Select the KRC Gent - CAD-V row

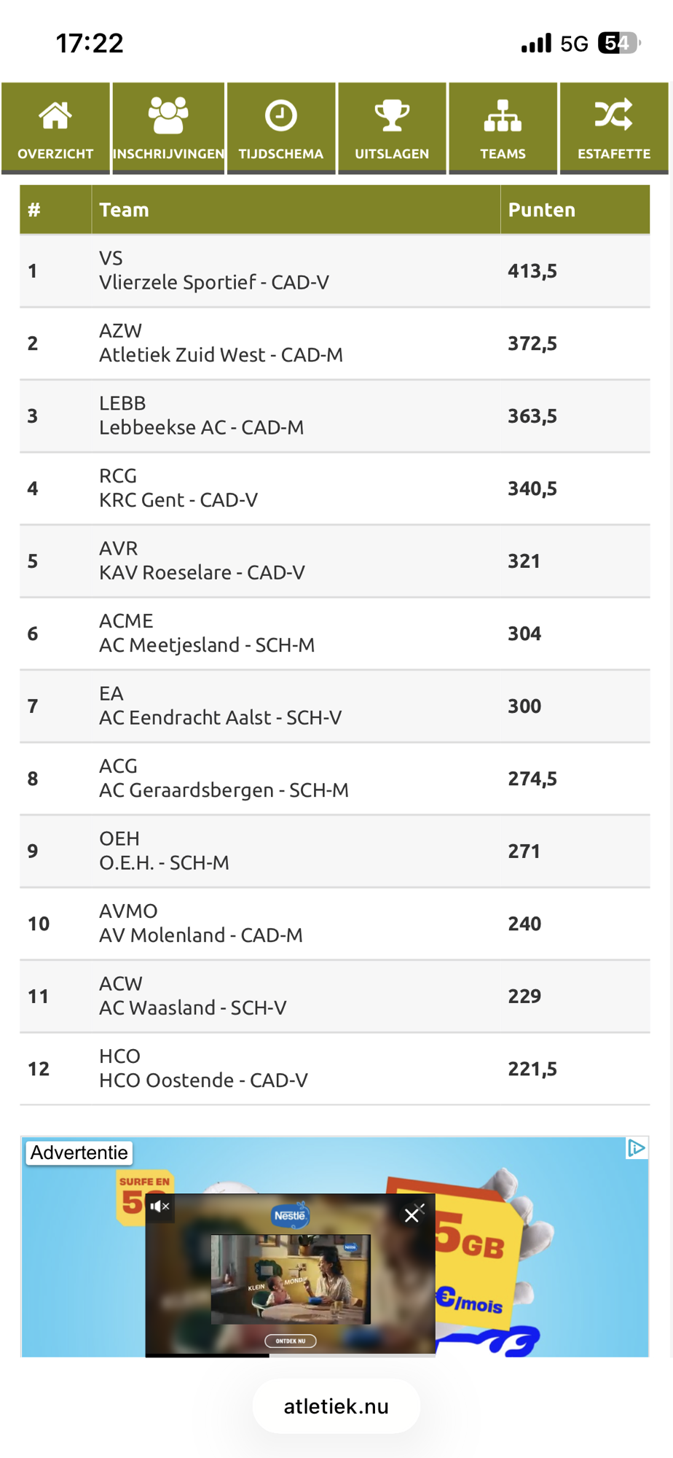click(334, 488)
